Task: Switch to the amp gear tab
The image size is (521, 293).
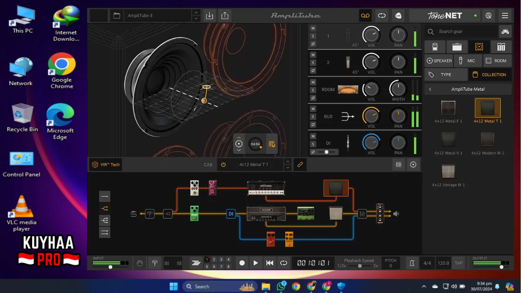Action: (457, 47)
